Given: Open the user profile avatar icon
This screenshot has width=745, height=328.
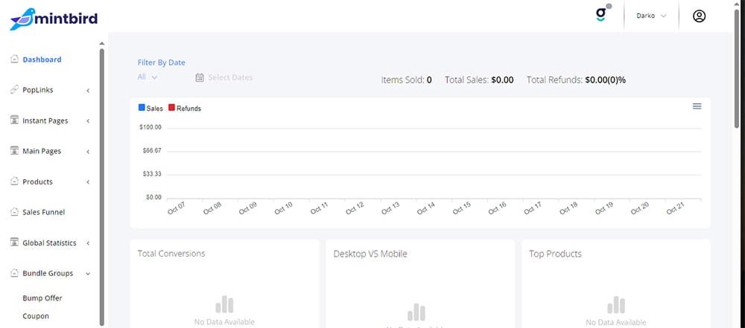Looking at the screenshot, I should (699, 16).
